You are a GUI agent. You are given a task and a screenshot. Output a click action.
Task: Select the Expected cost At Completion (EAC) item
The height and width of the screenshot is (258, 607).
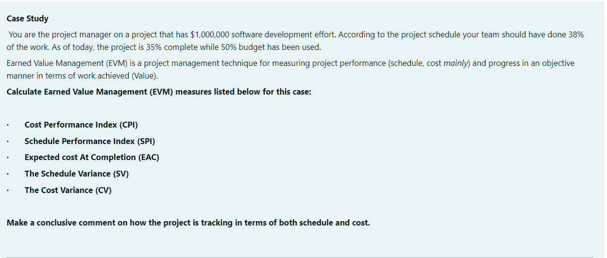[92, 158]
